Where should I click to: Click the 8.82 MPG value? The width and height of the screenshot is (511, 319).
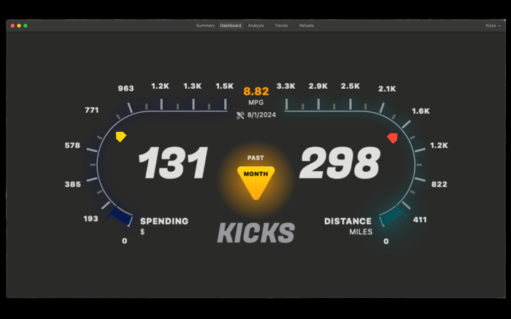(256, 91)
